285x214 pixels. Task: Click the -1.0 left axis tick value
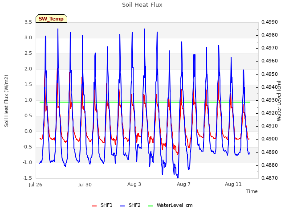(x=28, y=162)
